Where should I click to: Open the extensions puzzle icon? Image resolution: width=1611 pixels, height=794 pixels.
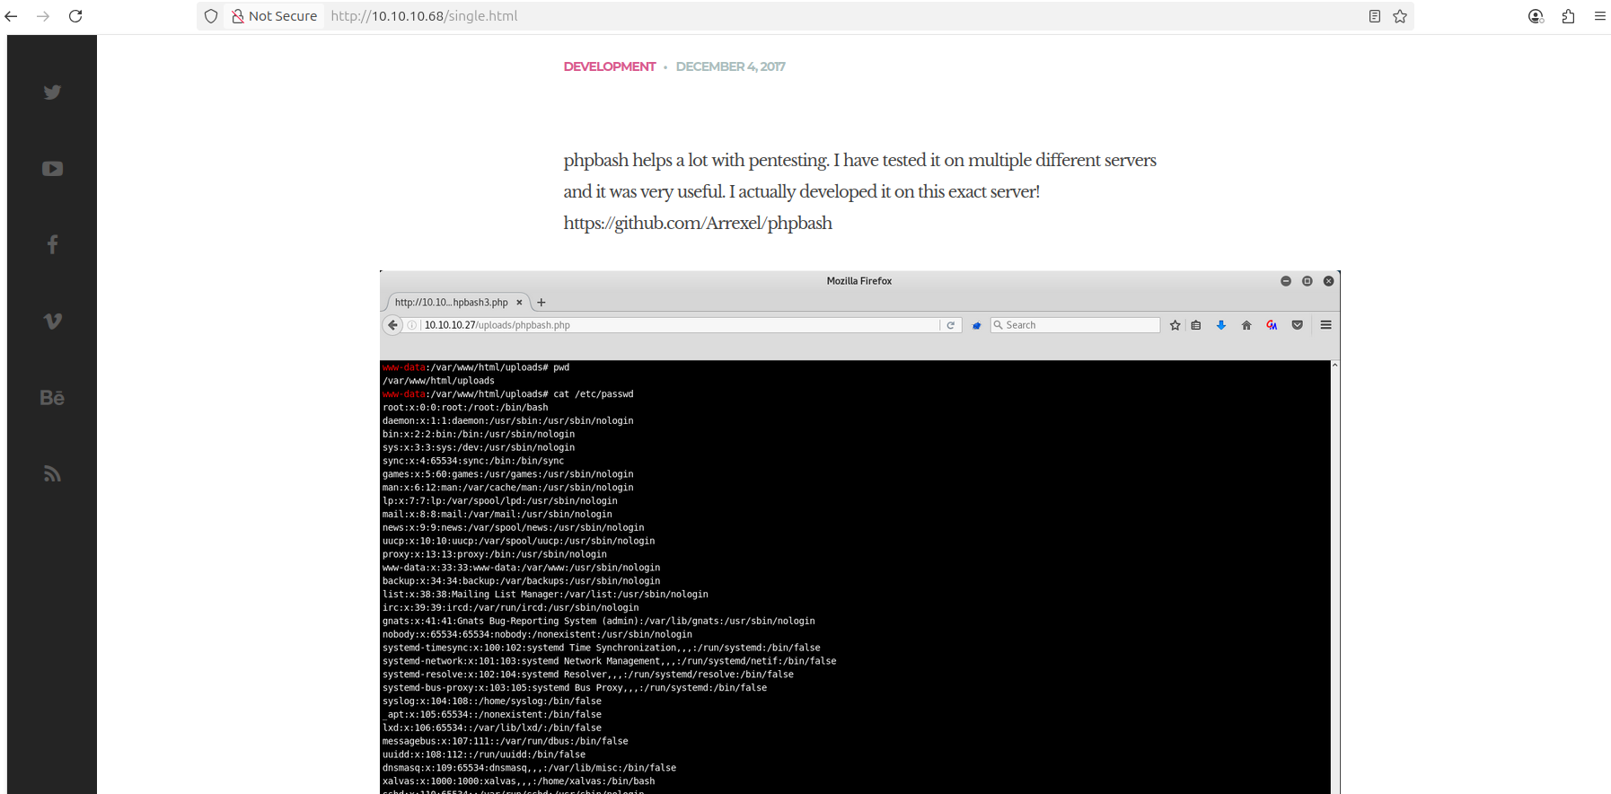tap(1568, 16)
